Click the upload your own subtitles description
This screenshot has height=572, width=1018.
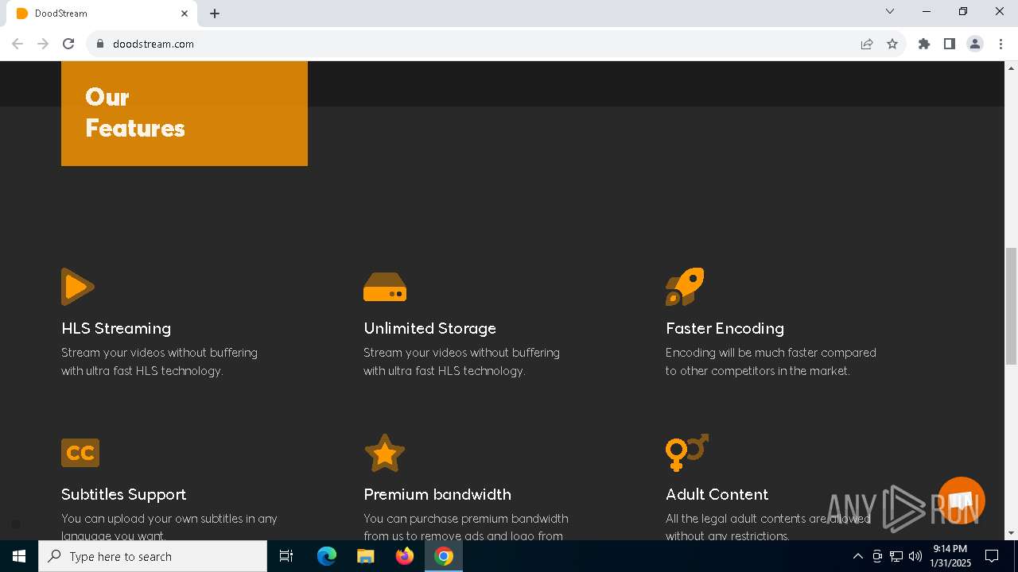[169, 527]
